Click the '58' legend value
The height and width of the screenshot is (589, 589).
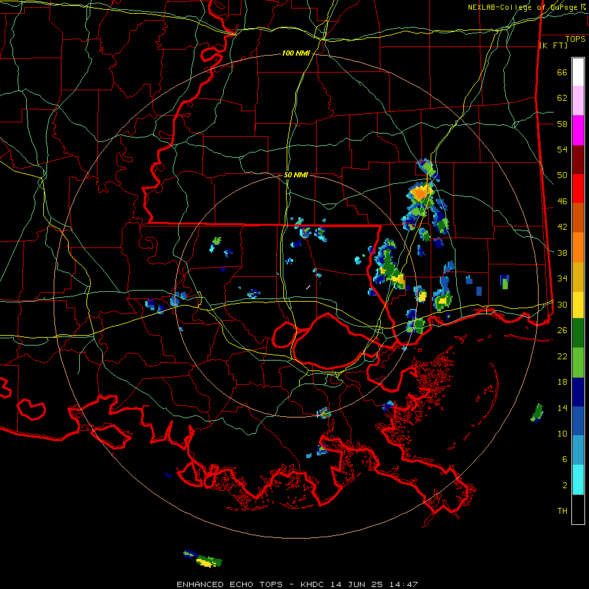[562, 124]
